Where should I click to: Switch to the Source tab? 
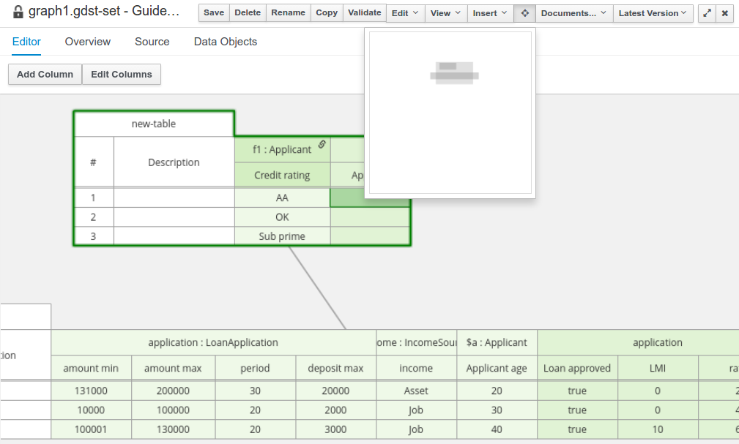coord(152,42)
